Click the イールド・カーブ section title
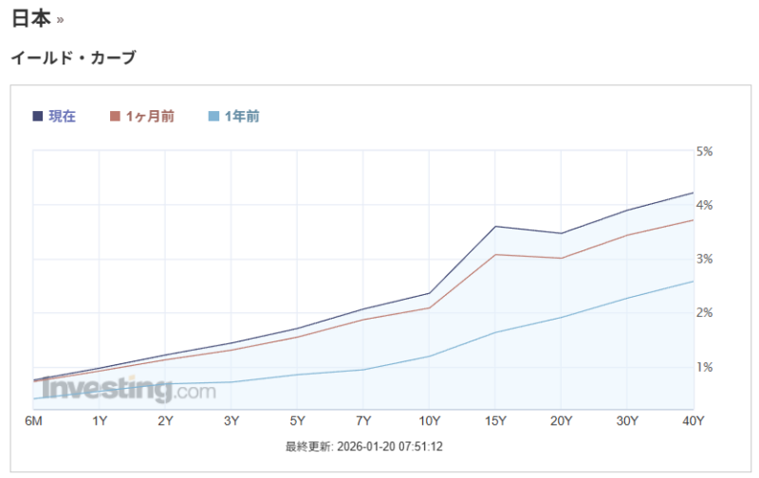The height and width of the screenshot is (478, 759). pyautogui.click(x=73, y=58)
